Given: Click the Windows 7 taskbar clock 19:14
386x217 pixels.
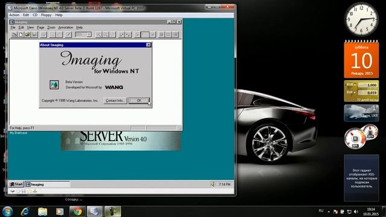Looking at the screenshot, I should click(371, 212).
